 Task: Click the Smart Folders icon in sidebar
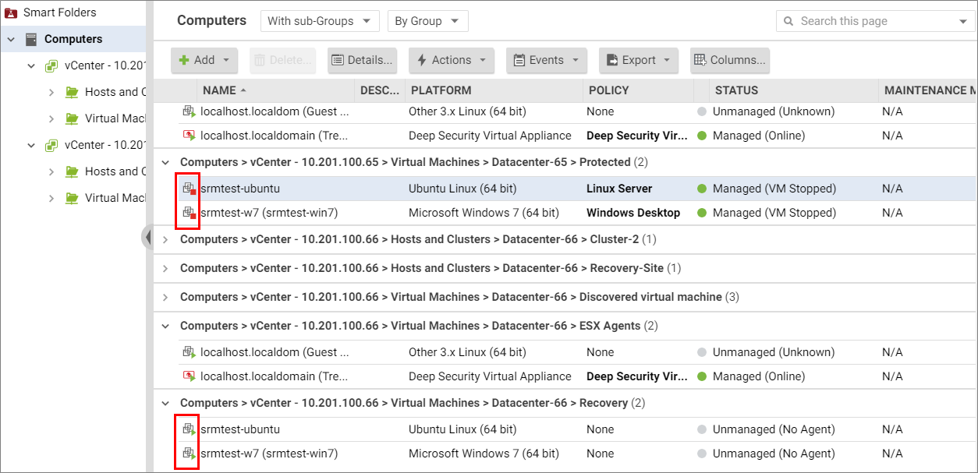pyautogui.click(x=12, y=12)
